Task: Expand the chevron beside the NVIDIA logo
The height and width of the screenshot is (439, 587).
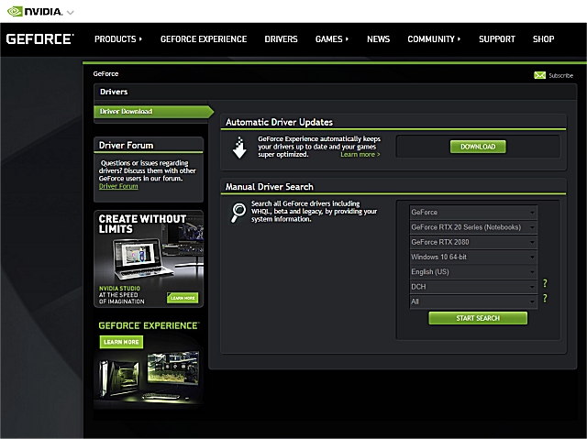Action: point(71,12)
